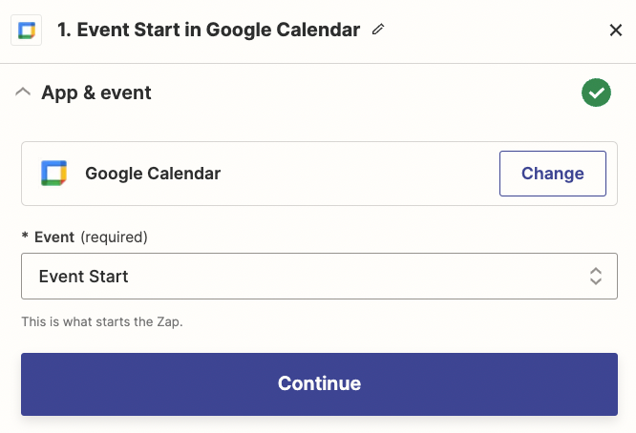
Task: Click the "(required)" text beside Event
Action: [114, 237]
